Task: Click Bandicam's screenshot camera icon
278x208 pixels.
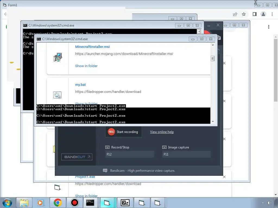Action: click(219, 38)
